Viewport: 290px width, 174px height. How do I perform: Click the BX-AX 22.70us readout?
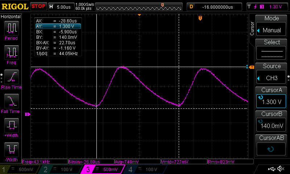(x=58, y=42)
